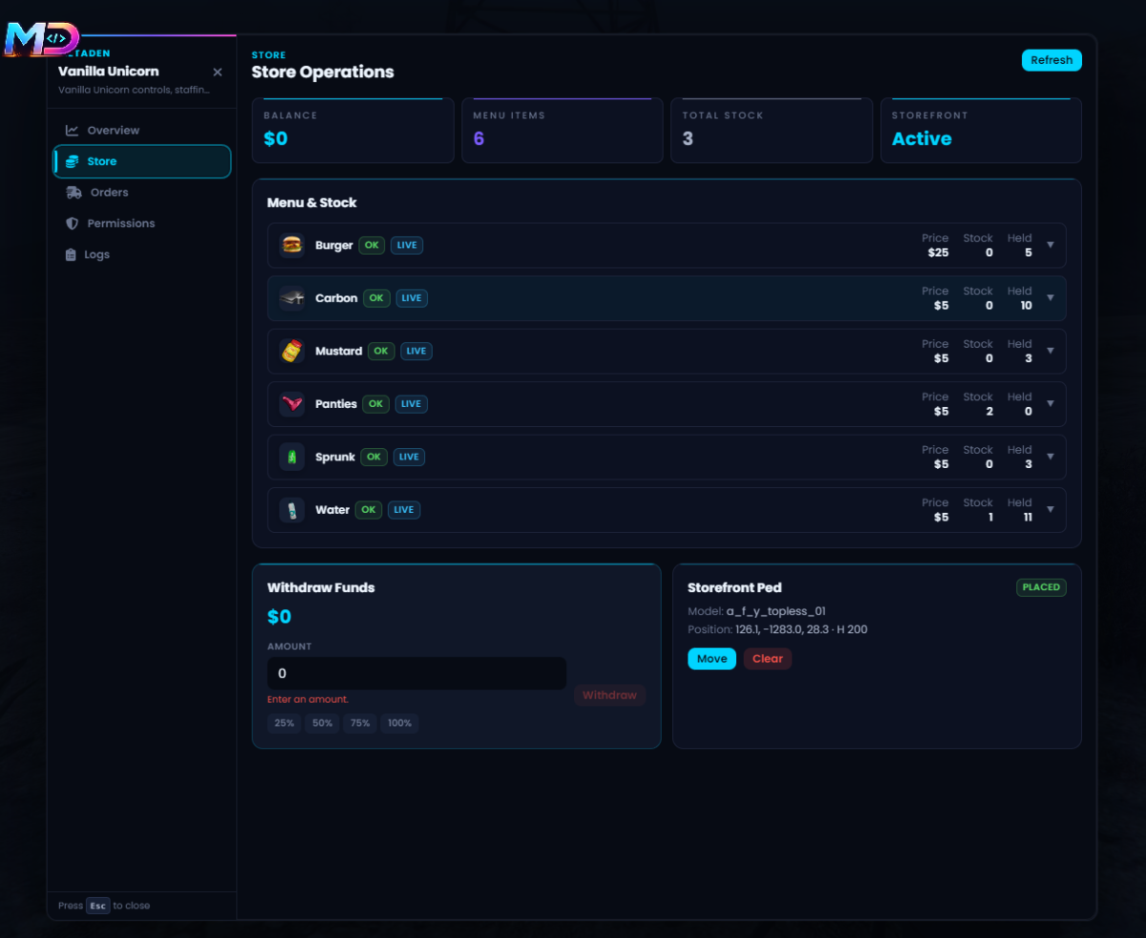Expand the Sprunk row details
Screen dimensions: 1146x938
point(1050,457)
